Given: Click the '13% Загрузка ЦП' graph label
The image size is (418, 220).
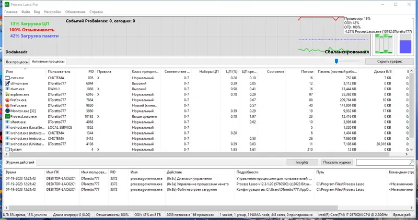Looking at the screenshot, I should click(30, 23).
